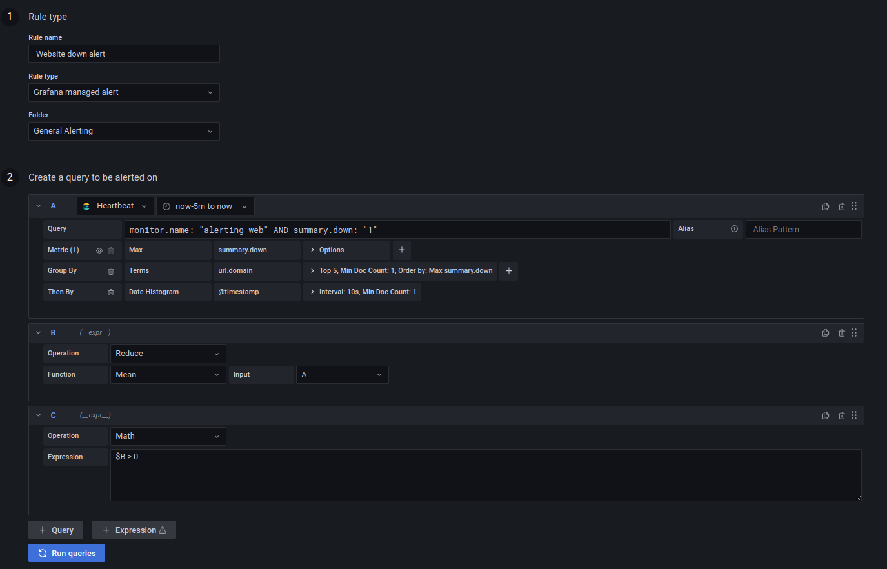Click the Alias Pattern input field
The width and height of the screenshot is (887, 569).
click(804, 230)
